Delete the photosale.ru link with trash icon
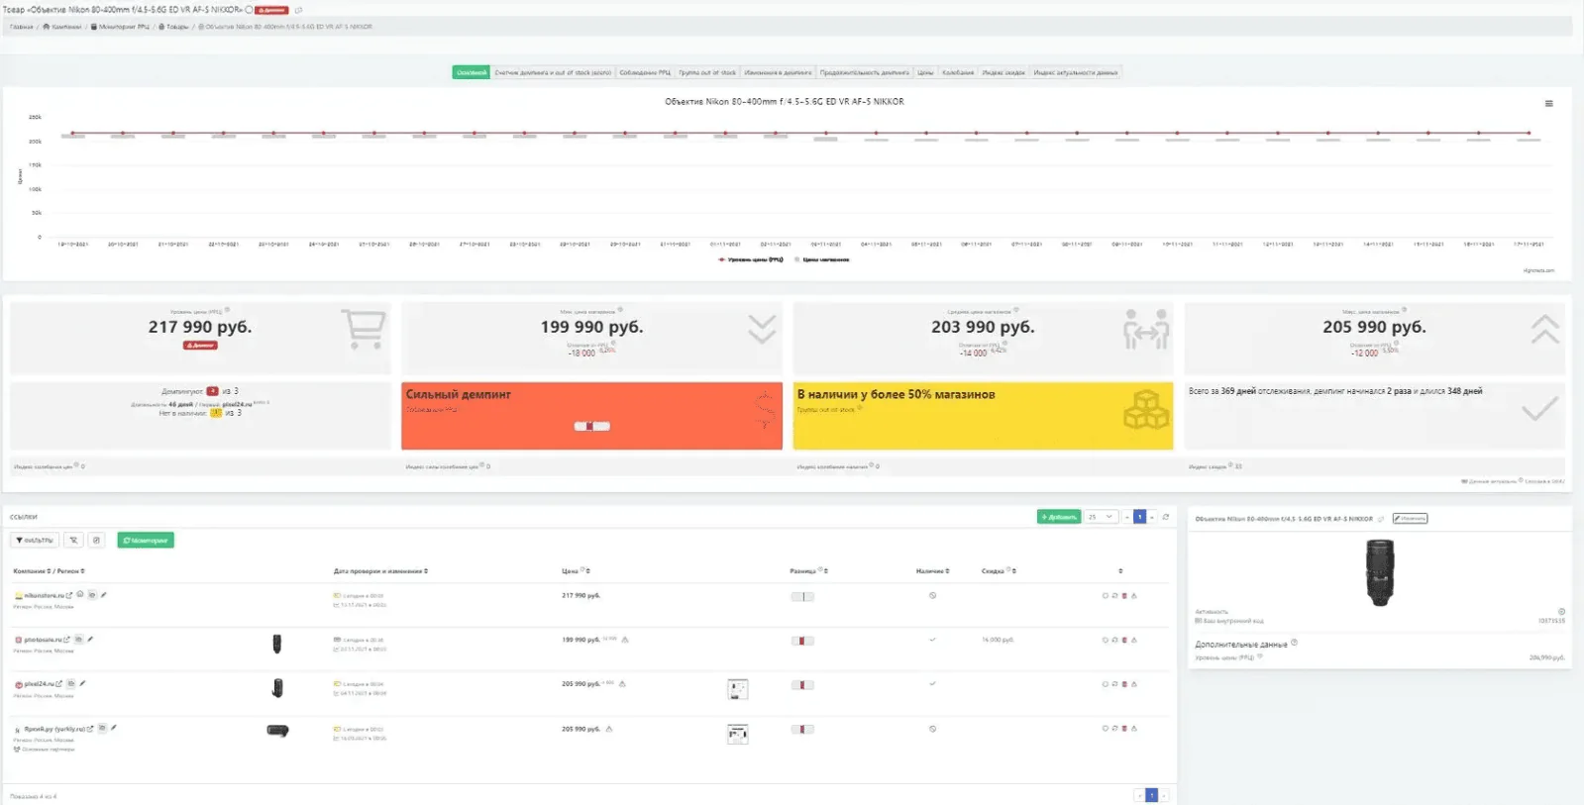The image size is (1584, 805). [x=1124, y=640]
